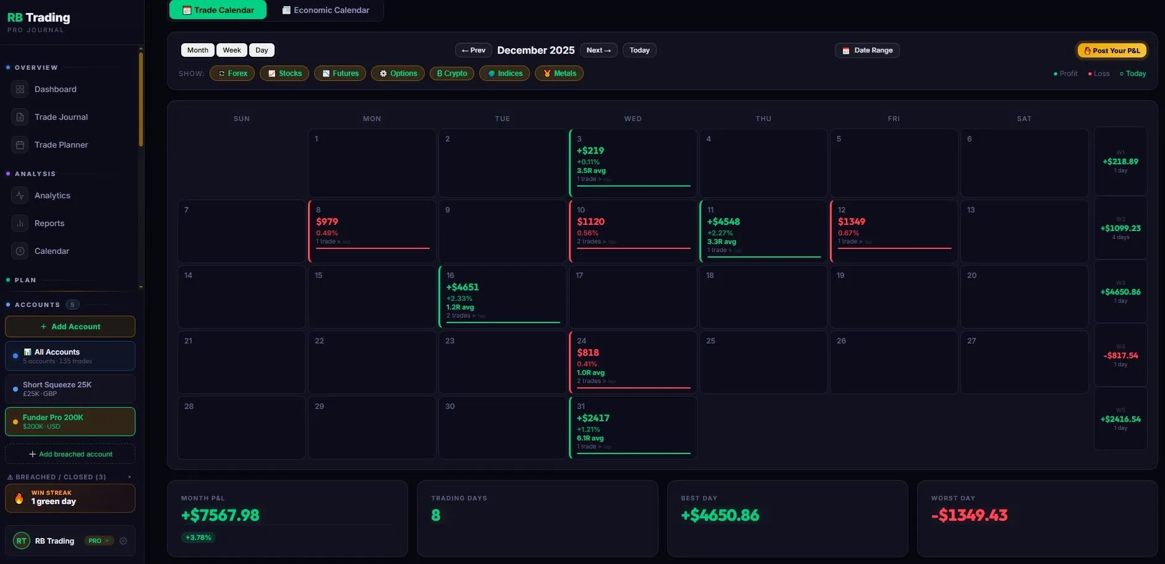
Task: Go to next month with Next
Action: 599,50
